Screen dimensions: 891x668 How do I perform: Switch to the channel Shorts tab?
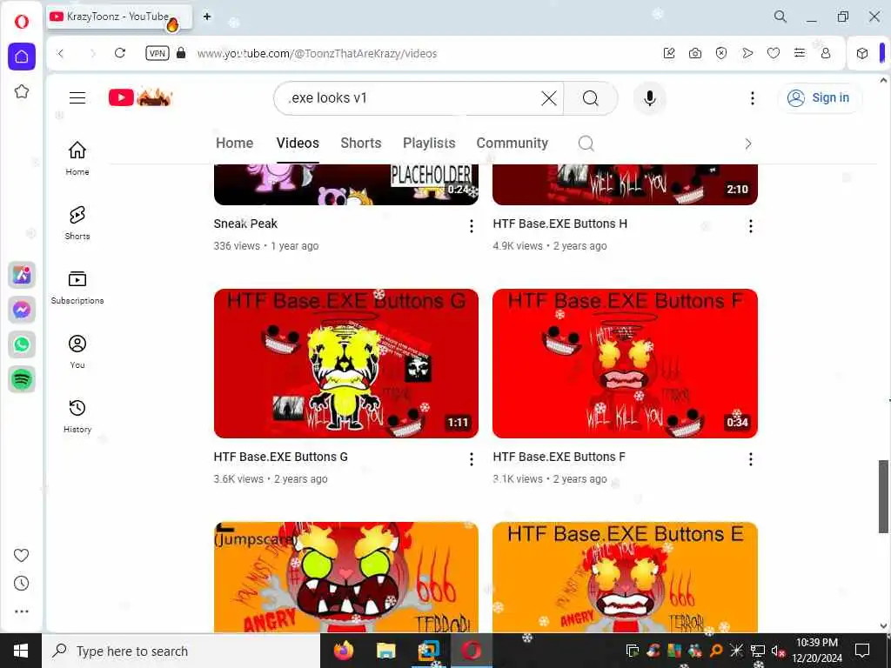(x=361, y=144)
